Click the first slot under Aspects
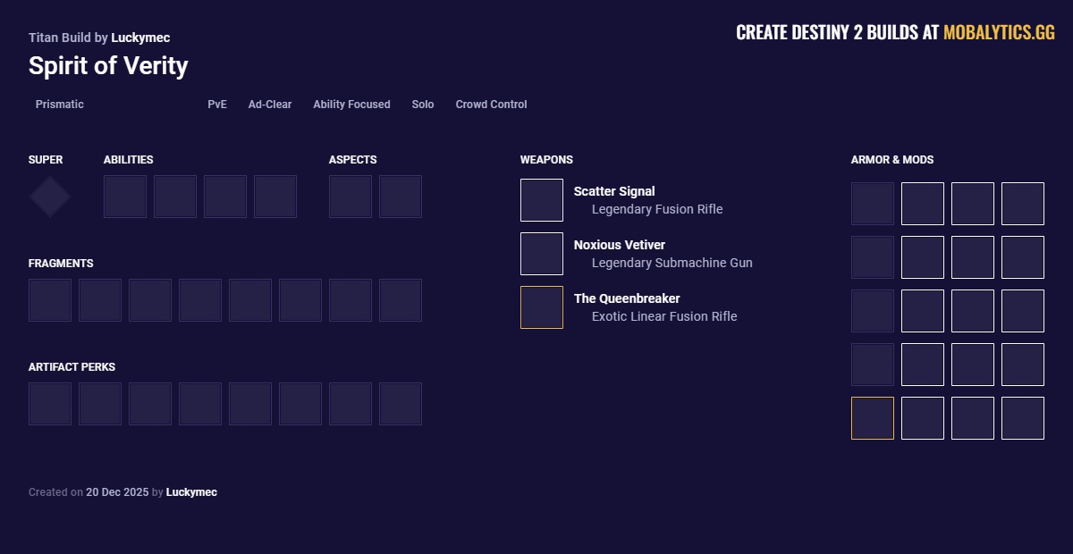 pyautogui.click(x=351, y=197)
